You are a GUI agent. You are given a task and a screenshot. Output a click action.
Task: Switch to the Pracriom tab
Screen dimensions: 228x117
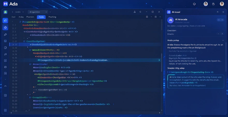(30, 17)
